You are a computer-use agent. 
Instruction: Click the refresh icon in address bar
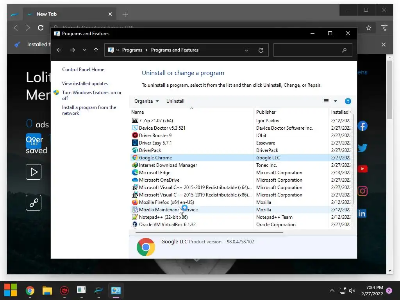(x=261, y=50)
